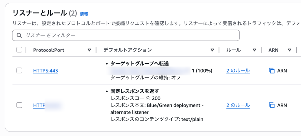This screenshot has width=301, height=136.
Task: Click the magnifier icon in the listener filter
Action: pos(19,35)
